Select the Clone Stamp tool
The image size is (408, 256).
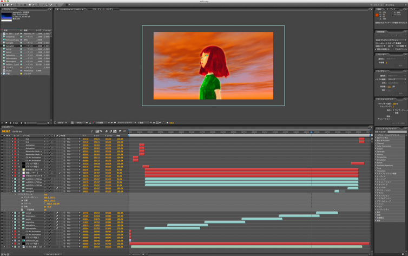(x=47, y=5)
